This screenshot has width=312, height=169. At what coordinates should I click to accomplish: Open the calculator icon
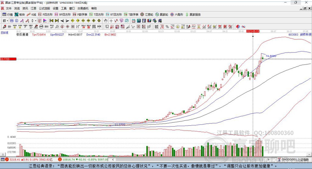click(x=139, y=21)
